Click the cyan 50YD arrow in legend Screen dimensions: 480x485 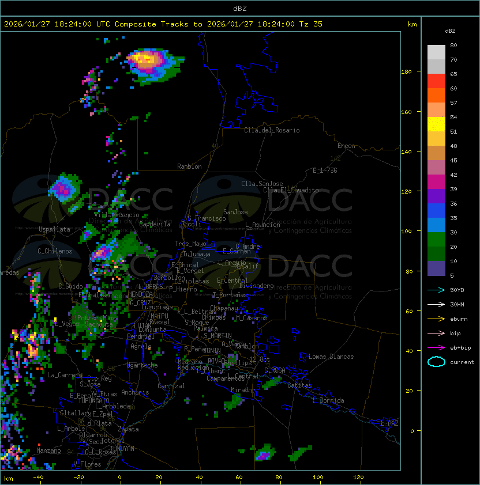(436, 290)
